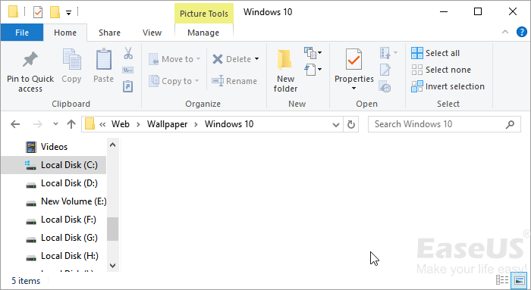Image resolution: width=531 pixels, height=290 pixels.
Task: Click the Edit pencil icon
Action: click(385, 70)
